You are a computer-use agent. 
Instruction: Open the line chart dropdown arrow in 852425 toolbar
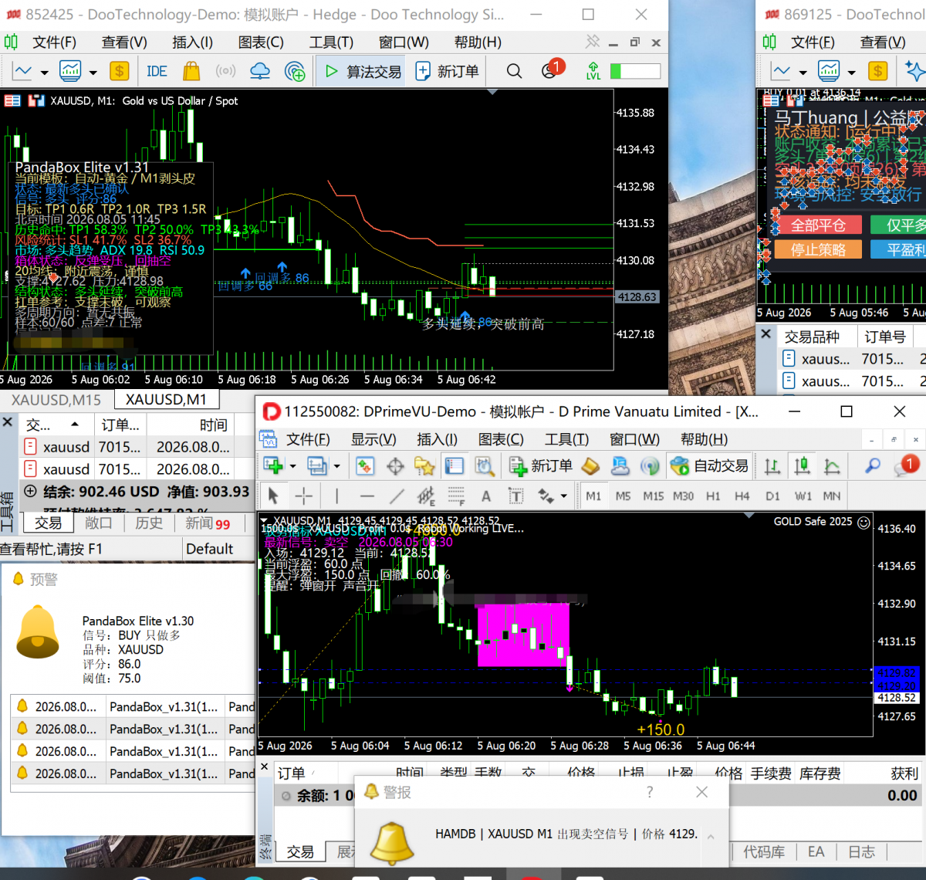coord(44,73)
